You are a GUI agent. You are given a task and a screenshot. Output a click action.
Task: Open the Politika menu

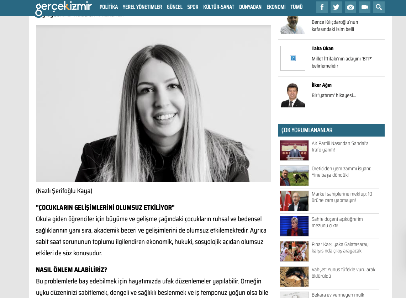coord(109,7)
